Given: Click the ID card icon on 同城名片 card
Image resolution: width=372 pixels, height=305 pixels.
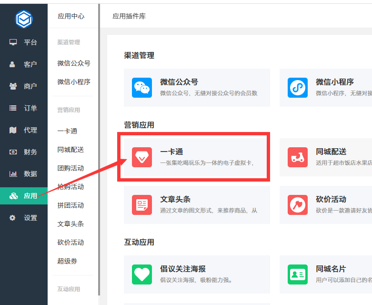Looking at the screenshot, I should point(298,274).
